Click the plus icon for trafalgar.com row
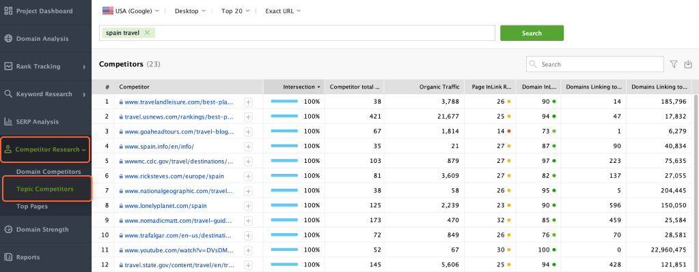The width and height of the screenshot is (699, 272). pos(248,236)
